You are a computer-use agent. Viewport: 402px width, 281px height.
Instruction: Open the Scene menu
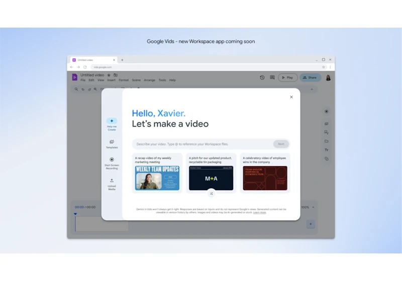coord(136,80)
